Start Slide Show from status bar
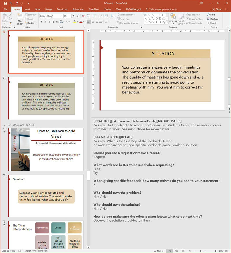 point(189,251)
